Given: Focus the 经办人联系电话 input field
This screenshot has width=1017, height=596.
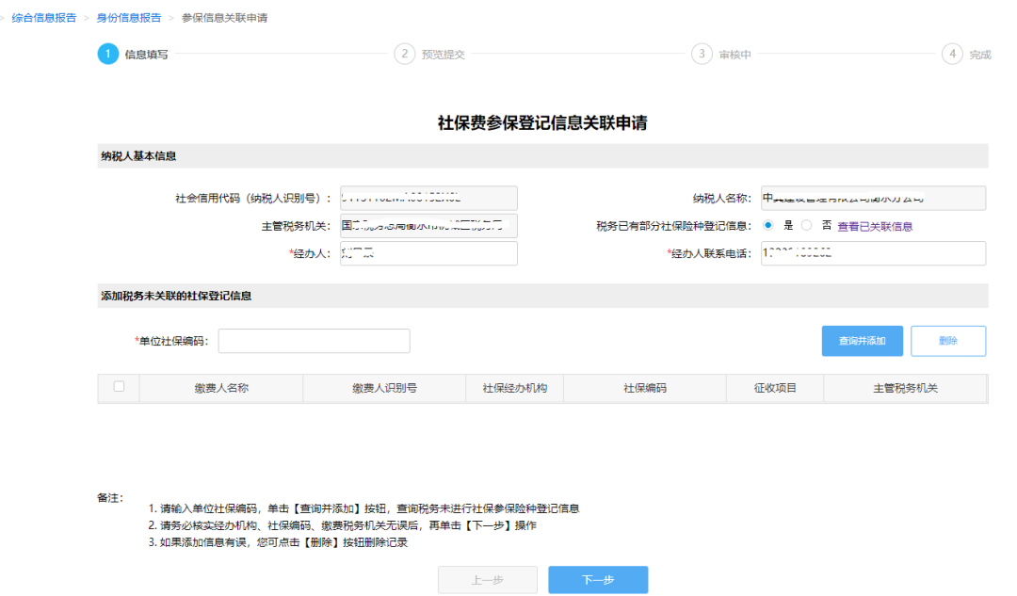Looking at the screenshot, I should coord(873,253).
